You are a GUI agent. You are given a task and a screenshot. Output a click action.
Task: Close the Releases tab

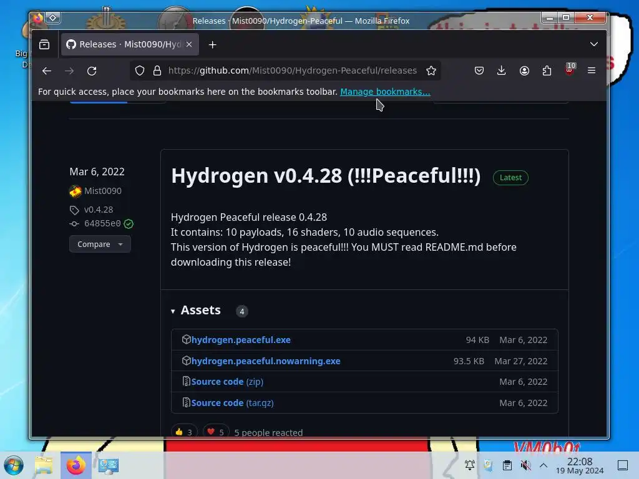[x=189, y=44]
